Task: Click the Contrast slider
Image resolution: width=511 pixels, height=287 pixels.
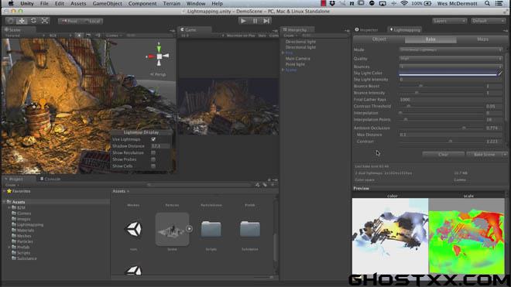Action: pos(441,142)
